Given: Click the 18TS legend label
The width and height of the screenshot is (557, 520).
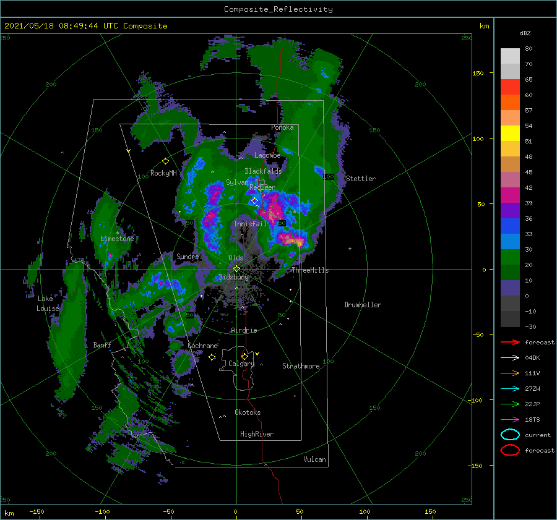Looking at the screenshot, I should 532,419.
